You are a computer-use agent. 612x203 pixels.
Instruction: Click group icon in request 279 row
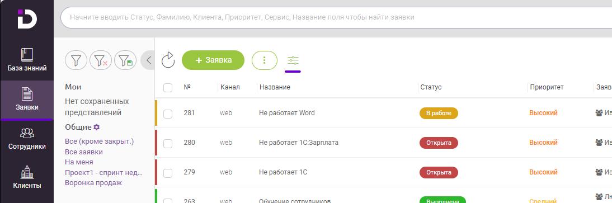pyautogui.click(x=599, y=172)
